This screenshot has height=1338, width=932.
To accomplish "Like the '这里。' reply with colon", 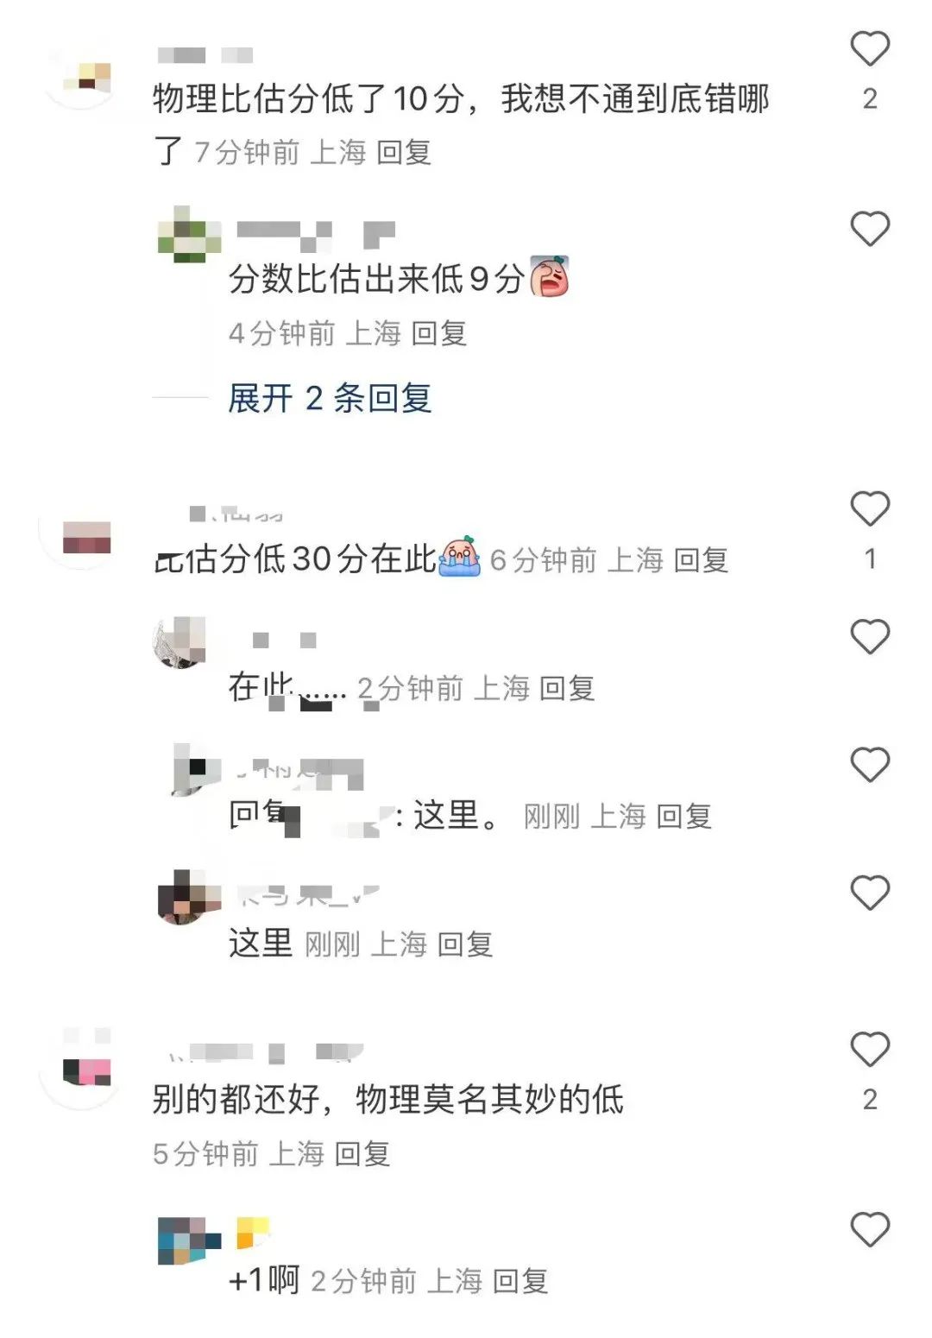I will [x=870, y=765].
